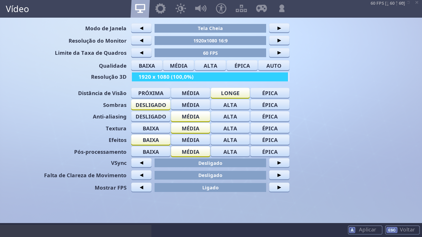Set Distância de Visão to ÉPICA
This screenshot has width=422, height=237.
(270, 93)
